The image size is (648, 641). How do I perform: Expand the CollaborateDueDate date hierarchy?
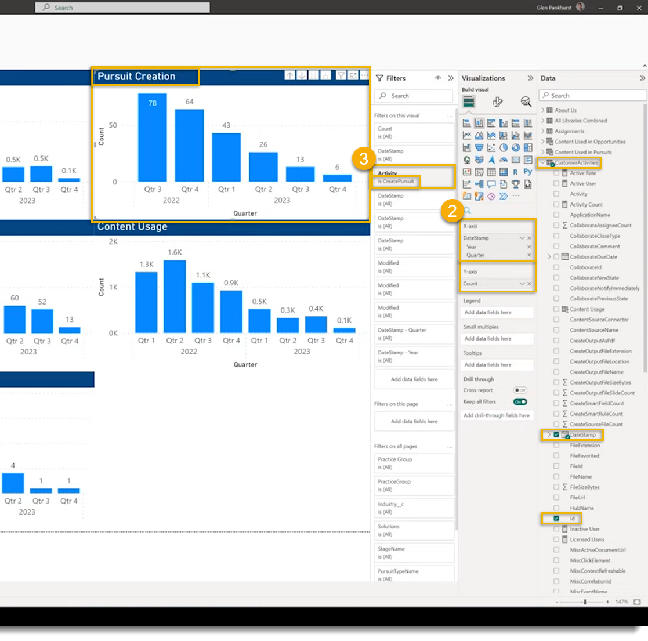(549, 257)
